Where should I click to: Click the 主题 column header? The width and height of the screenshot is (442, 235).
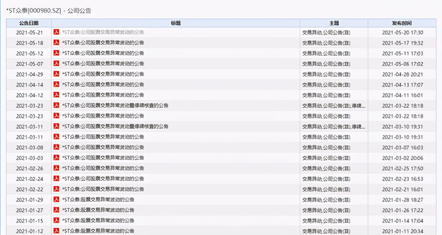point(334,23)
